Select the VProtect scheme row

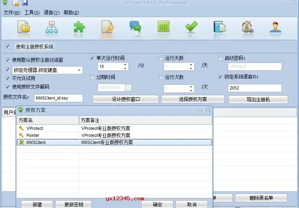(114, 128)
